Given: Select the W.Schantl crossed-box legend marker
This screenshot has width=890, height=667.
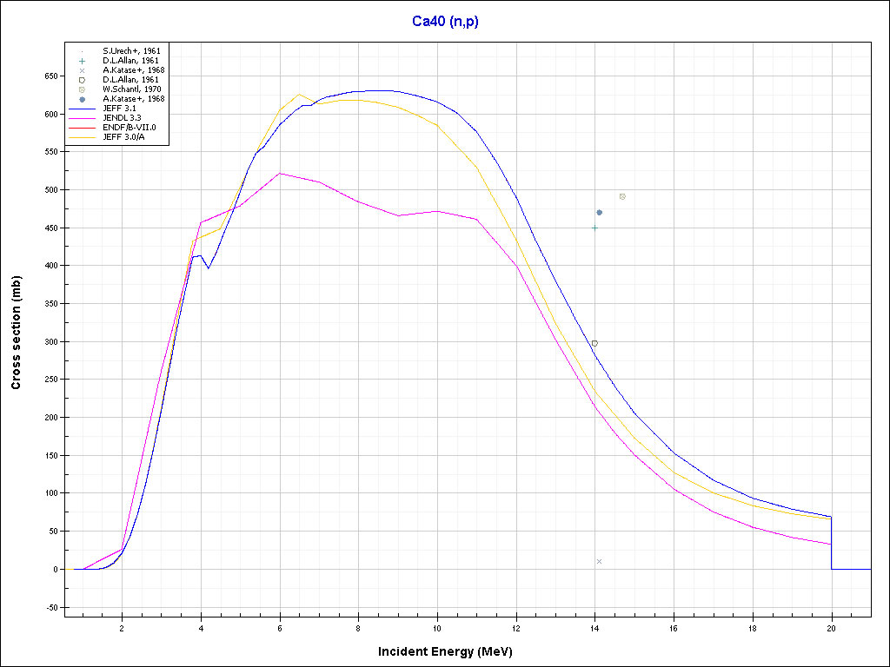Looking at the screenshot, I should pos(82,89).
